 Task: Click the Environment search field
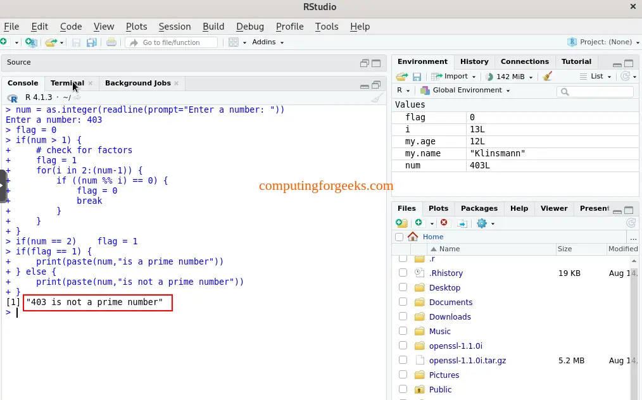pos(595,92)
